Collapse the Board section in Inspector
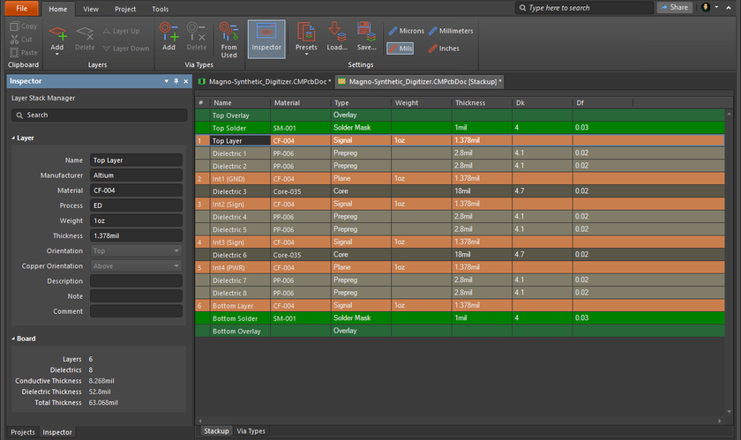This screenshot has width=741, height=440. 14,339
